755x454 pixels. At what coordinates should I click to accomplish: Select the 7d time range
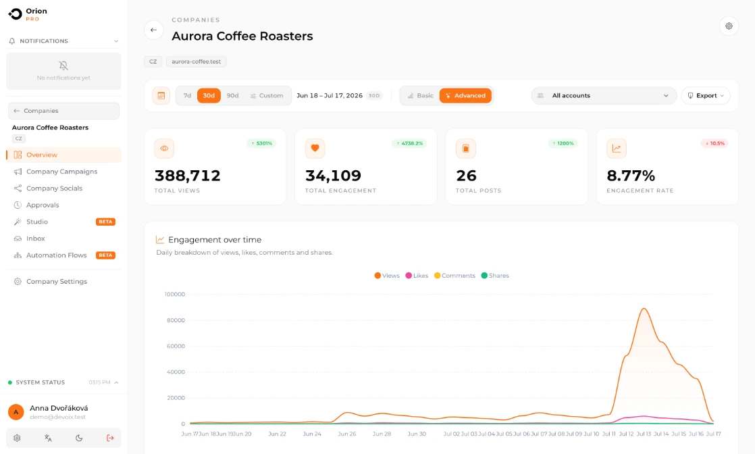(x=187, y=96)
